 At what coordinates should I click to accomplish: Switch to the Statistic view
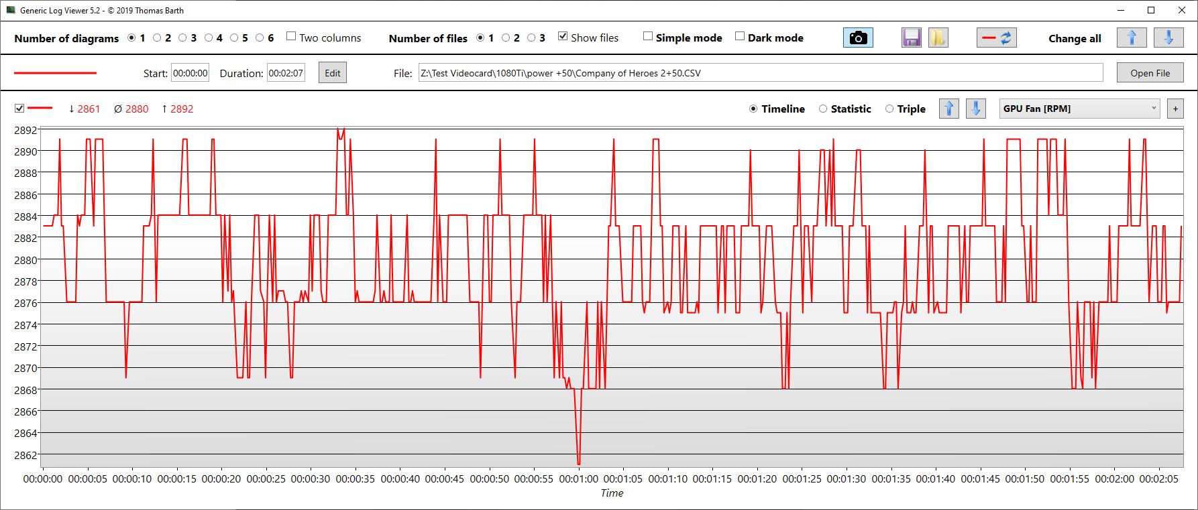[823, 109]
